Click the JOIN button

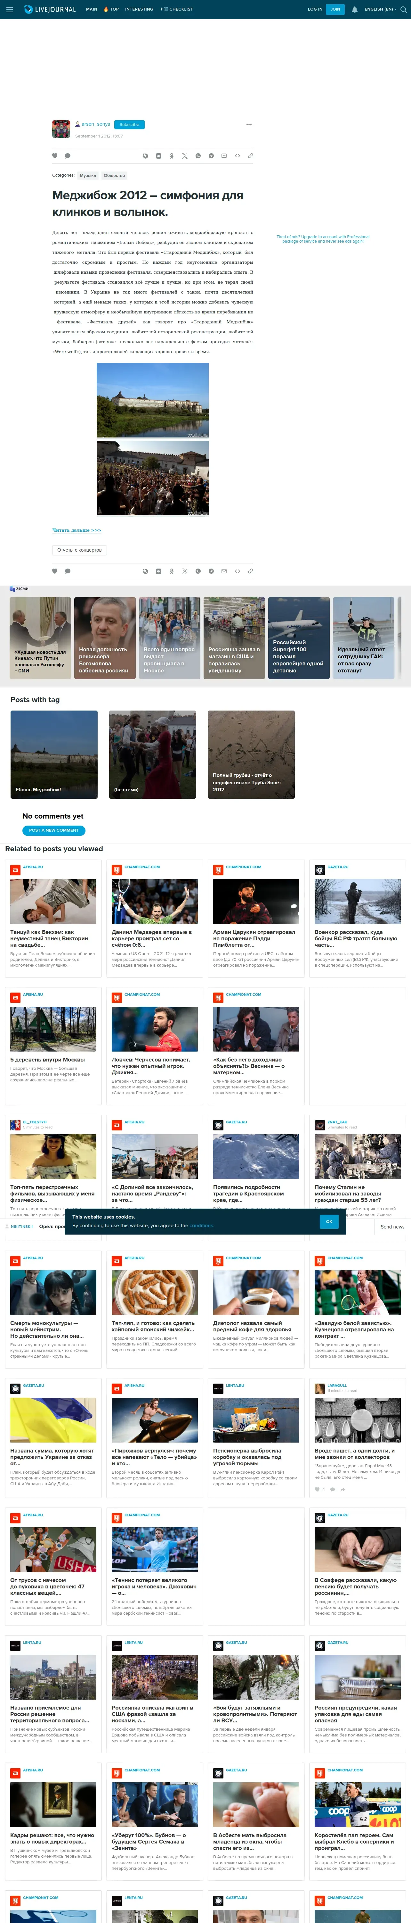coord(335,10)
